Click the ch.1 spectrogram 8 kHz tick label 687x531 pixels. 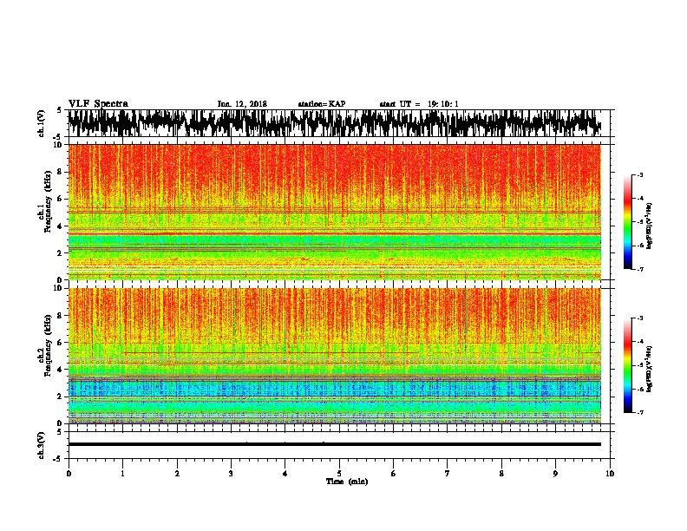[x=61, y=172]
